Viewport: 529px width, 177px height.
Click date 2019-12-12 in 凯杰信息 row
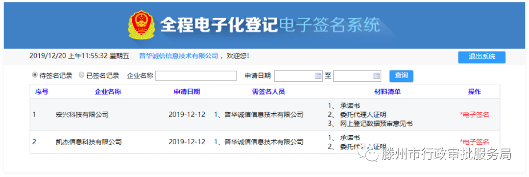pyautogui.click(x=187, y=142)
